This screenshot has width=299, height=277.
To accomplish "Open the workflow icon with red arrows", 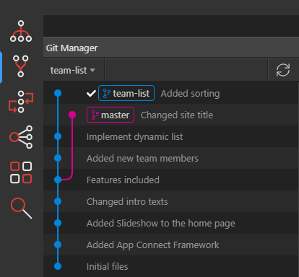I will [x=21, y=102].
